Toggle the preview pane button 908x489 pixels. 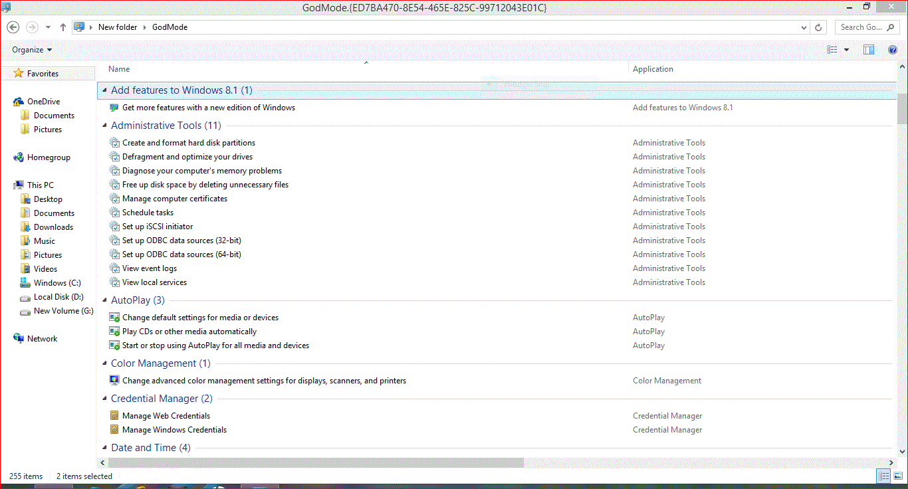click(869, 50)
